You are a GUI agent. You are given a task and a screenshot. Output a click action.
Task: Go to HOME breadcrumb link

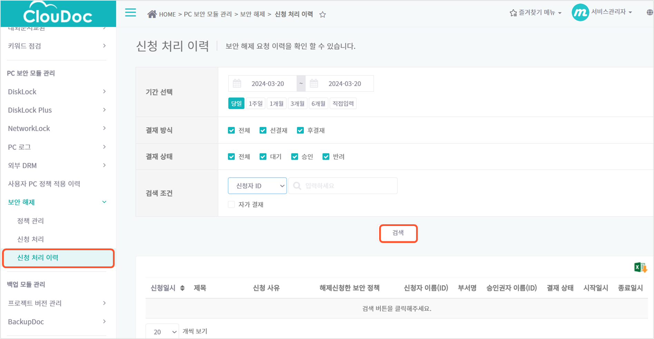(x=167, y=15)
